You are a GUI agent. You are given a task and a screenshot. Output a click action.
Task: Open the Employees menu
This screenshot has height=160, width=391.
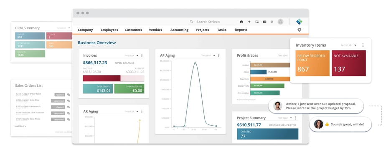(109, 30)
